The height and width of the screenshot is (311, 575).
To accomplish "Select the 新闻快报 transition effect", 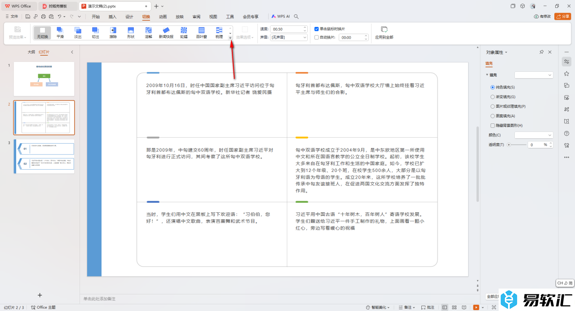I will [166, 33].
